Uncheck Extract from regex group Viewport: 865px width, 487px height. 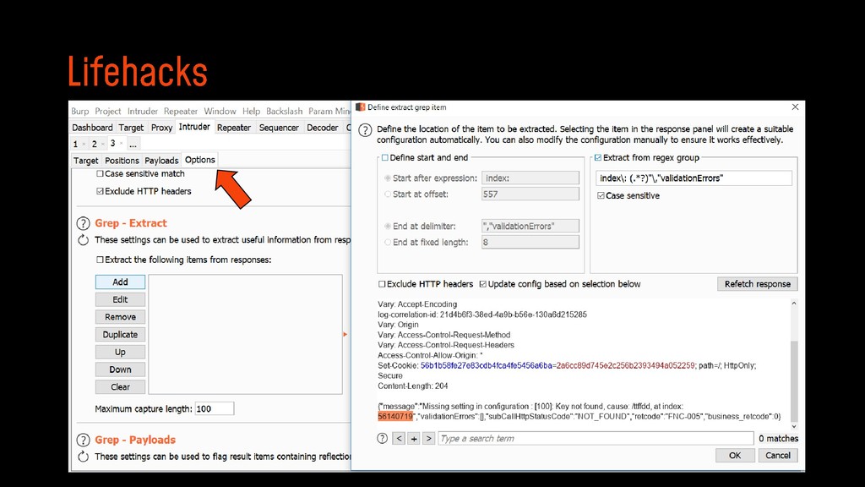tap(598, 158)
